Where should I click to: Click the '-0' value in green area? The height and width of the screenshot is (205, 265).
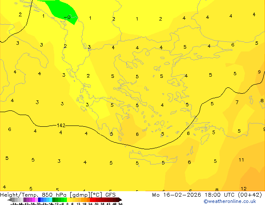click(x=67, y=17)
